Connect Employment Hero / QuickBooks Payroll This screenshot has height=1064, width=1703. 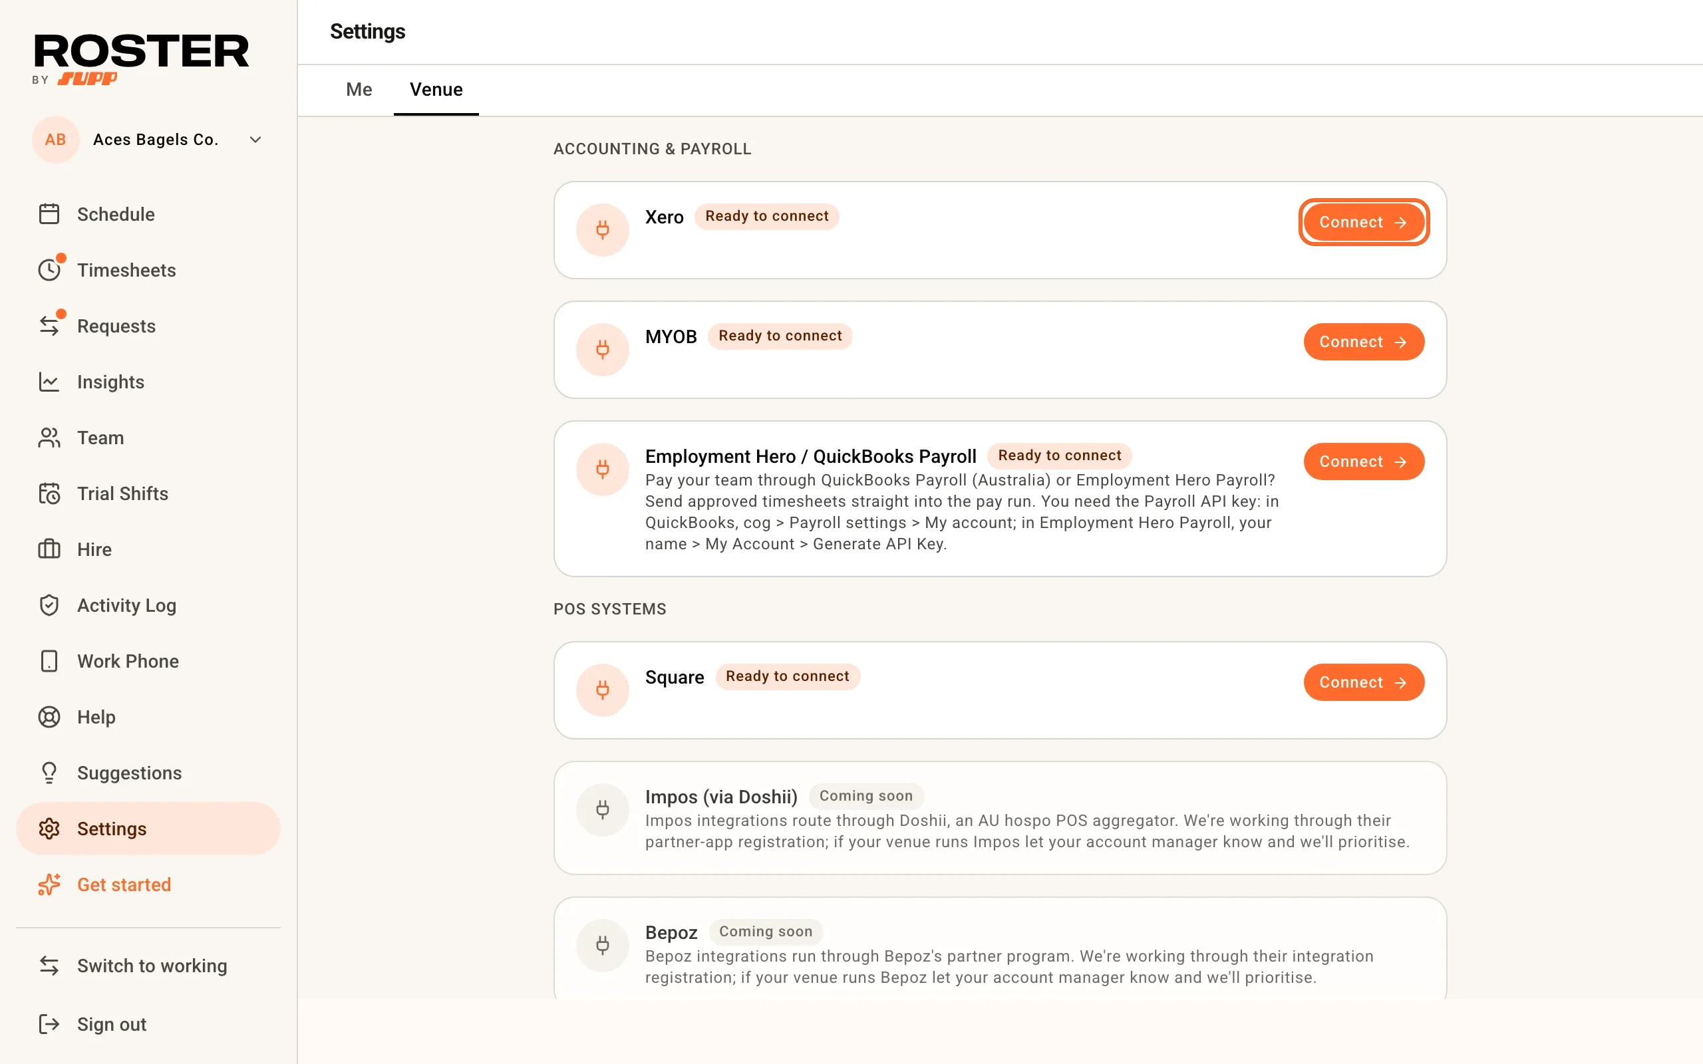pos(1364,462)
